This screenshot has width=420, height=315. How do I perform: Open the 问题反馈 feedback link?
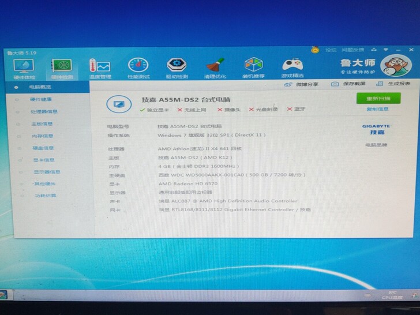(x=352, y=50)
